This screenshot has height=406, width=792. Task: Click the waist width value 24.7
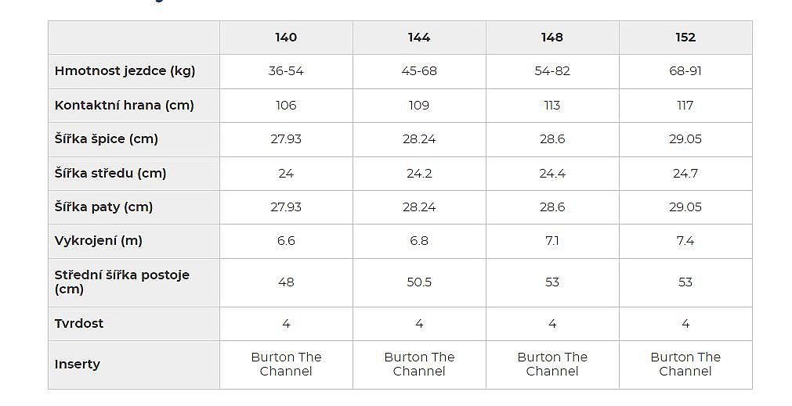point(685,174)
